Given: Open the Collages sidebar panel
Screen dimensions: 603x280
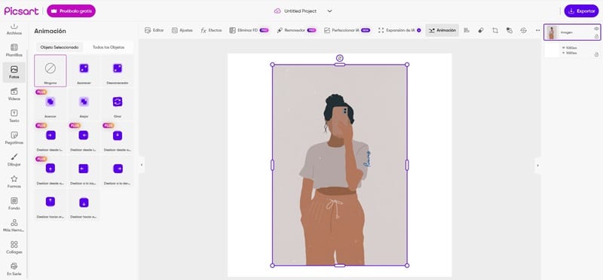Looking at the screenshot, I should click(x=14, y=248).
